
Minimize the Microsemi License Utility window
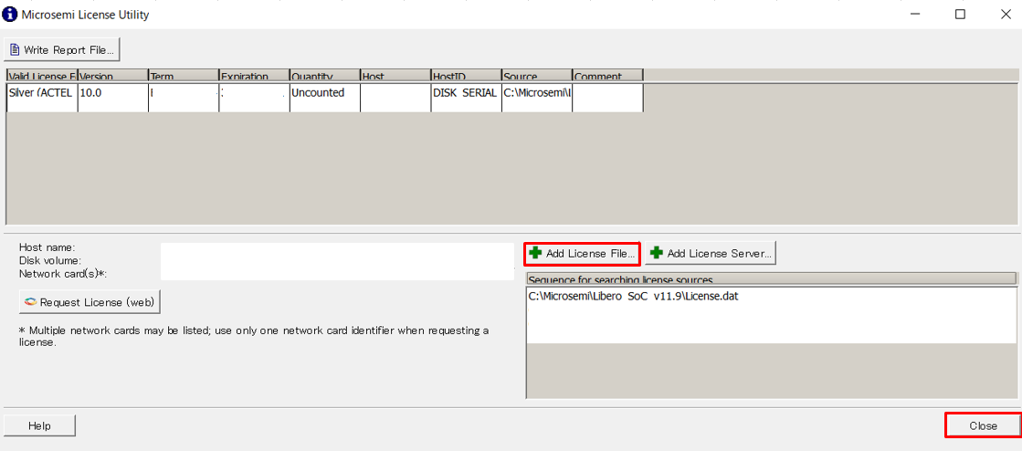tap(914, 15)
